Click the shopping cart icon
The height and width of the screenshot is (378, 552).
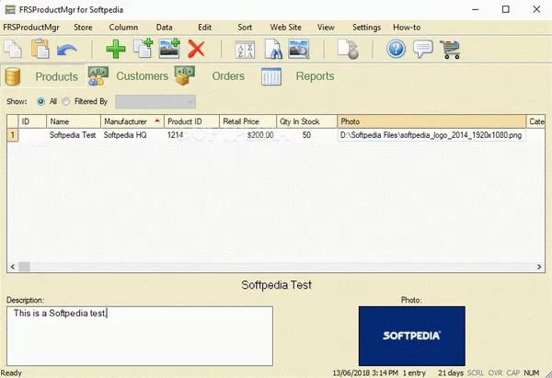click(x=450, y=50)
